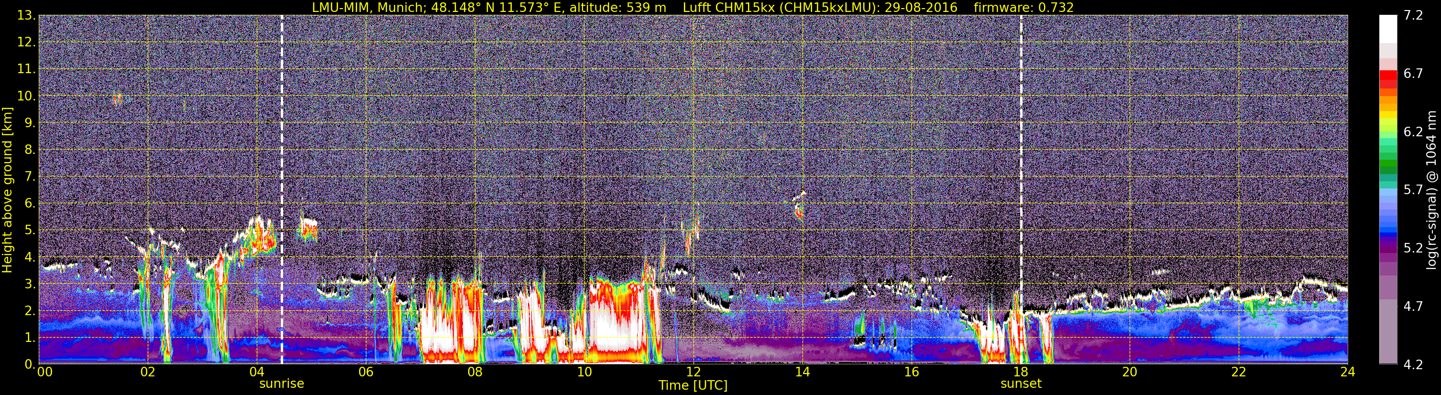
Task: Click the red band of the colorbar
Action: point(1388,75)
